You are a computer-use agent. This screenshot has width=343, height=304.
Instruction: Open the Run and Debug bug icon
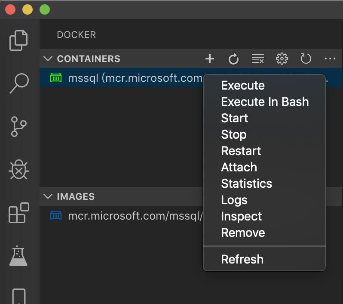[x=19, y=169]
